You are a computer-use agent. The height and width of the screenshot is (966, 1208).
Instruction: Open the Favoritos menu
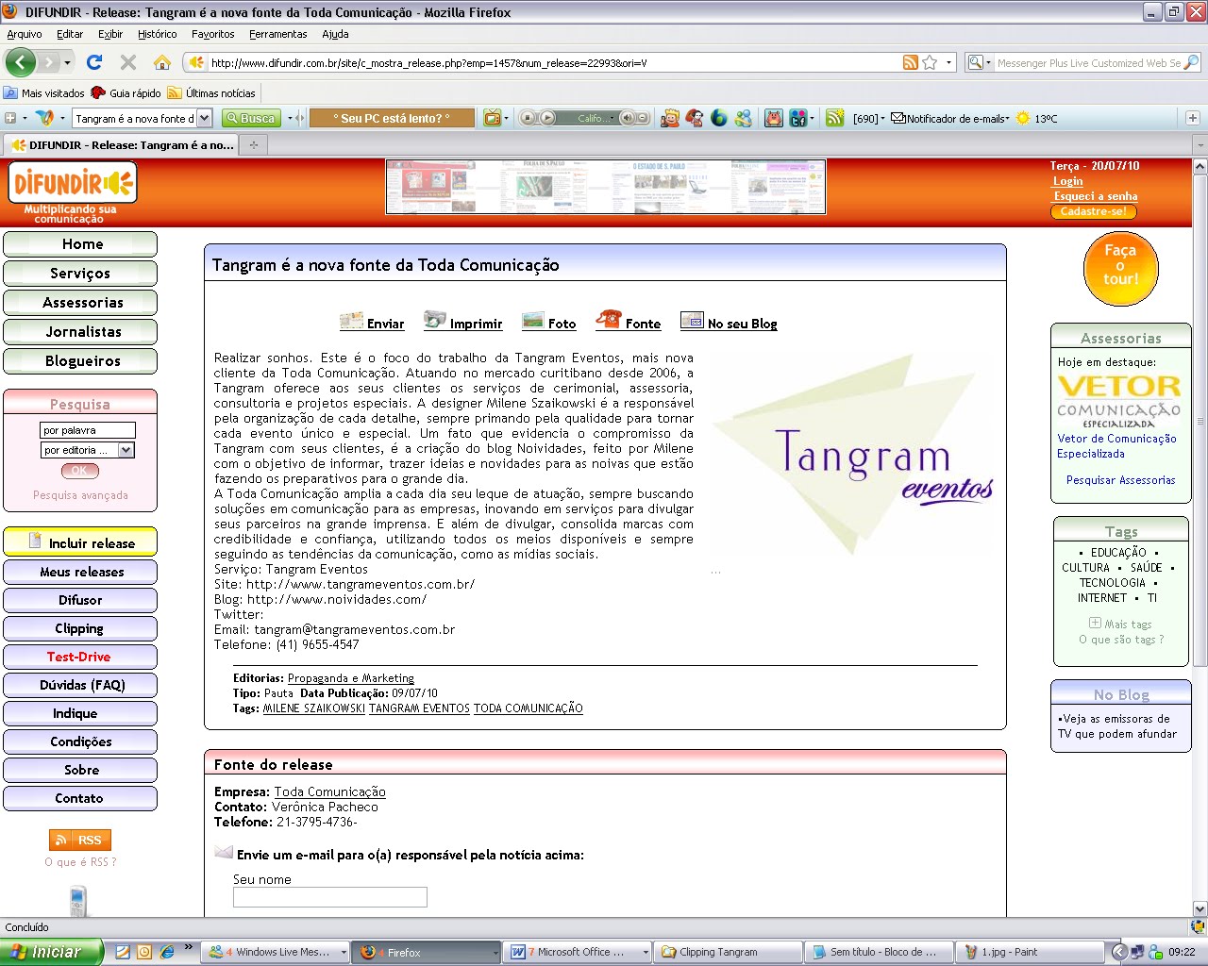point(213,34)
